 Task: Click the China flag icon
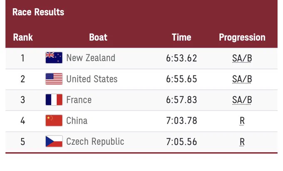(x=54, y=121)
